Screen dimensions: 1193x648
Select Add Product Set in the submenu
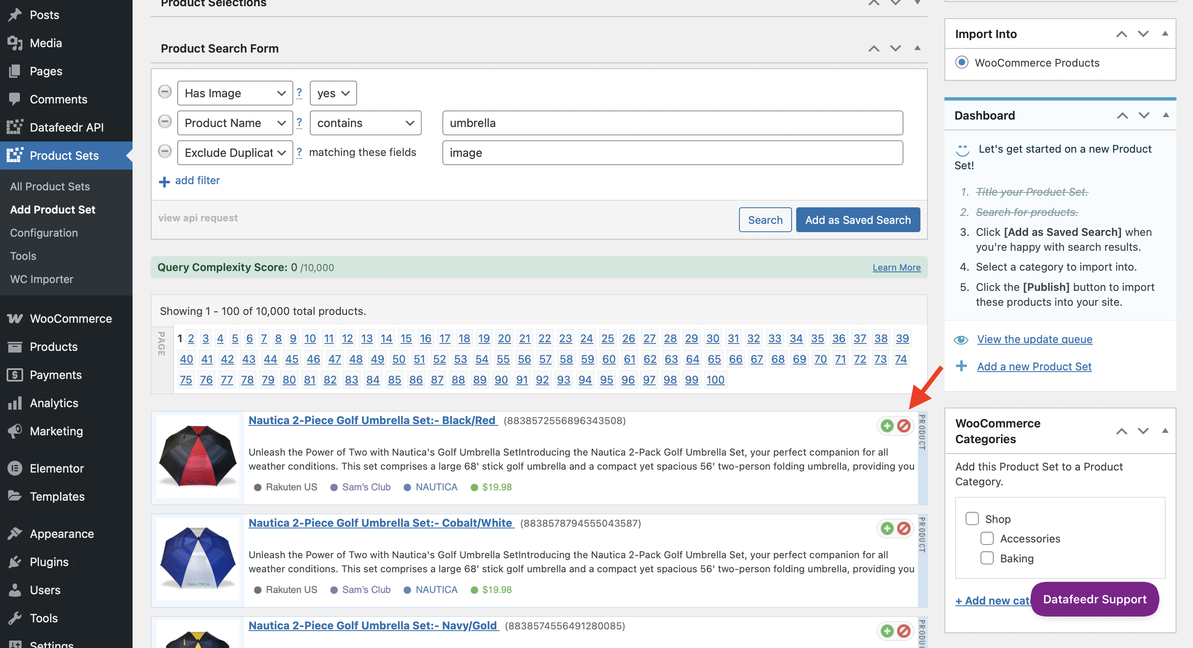[x=53, y=209]
